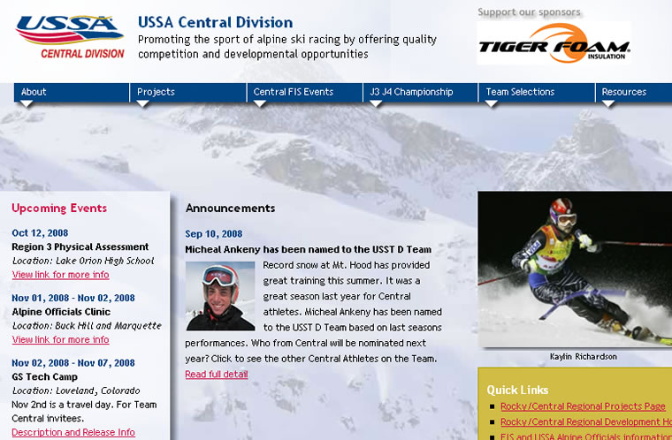
Task: Open Region 3 Physical Assessment info link
Action: pyautogui.click(x=60, y=275)
